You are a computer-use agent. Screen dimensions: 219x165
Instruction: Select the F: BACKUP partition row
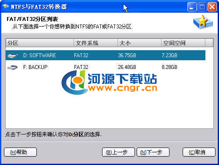point(106,67)
